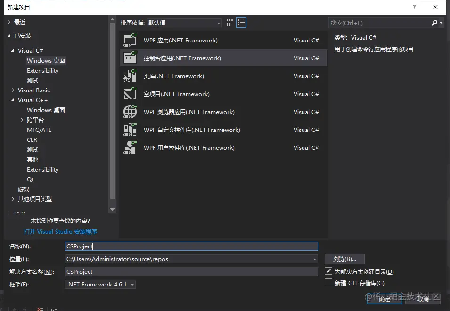Click the tree scrollbar down arrow
This screenshot has width=450, height=311.
tap(113, 209)
